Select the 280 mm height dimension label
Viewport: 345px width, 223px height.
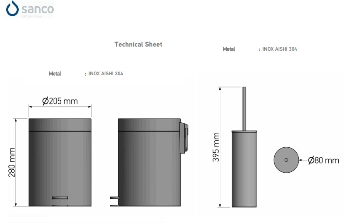(x=12, y=162)
